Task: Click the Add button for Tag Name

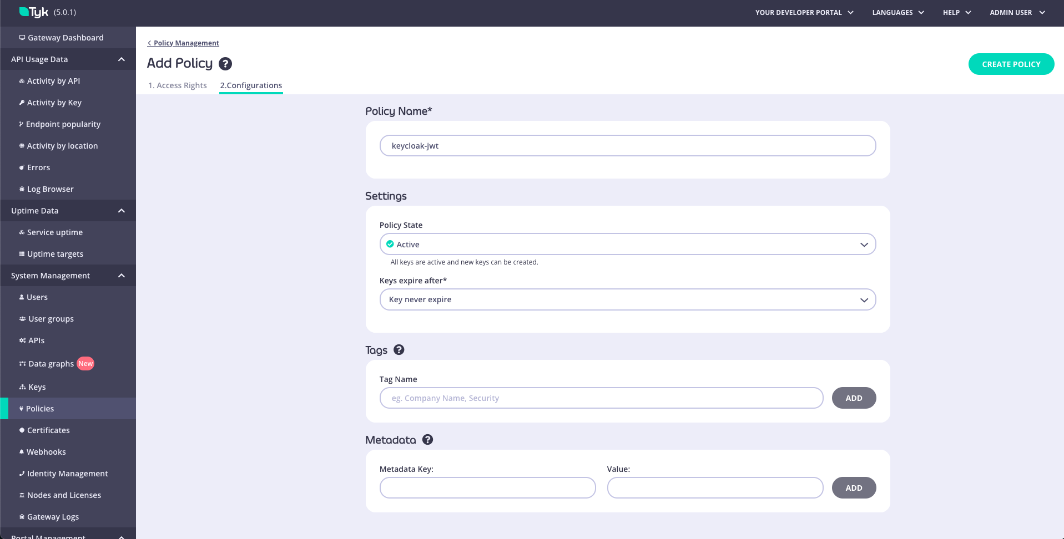Action: (x=853, y=398)
